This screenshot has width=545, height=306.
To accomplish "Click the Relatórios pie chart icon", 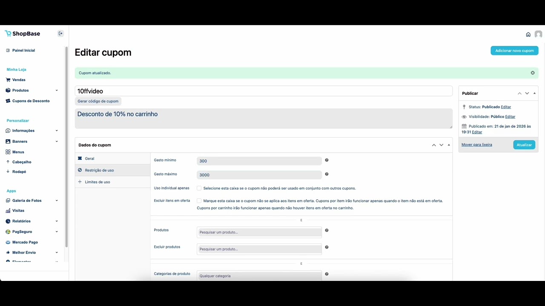I will click(x=8, y=221).
